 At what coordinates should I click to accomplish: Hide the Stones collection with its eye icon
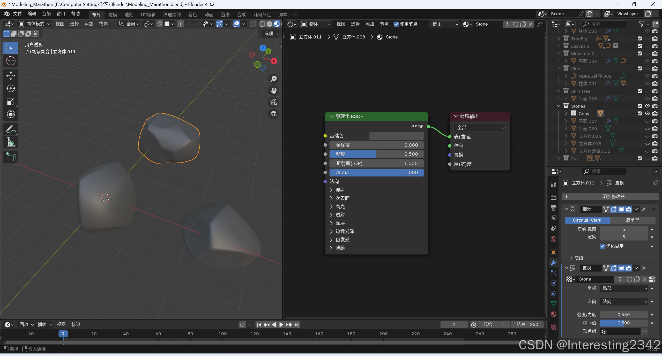647,106
